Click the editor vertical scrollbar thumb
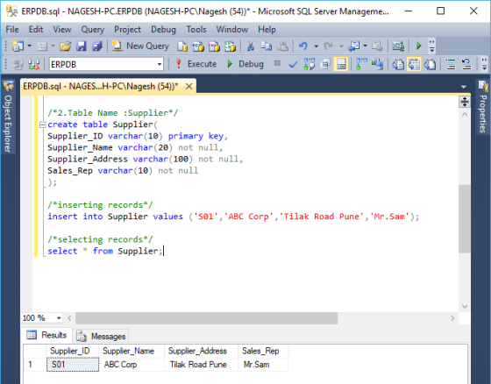The image size is (491, 384). pos(465,218)
